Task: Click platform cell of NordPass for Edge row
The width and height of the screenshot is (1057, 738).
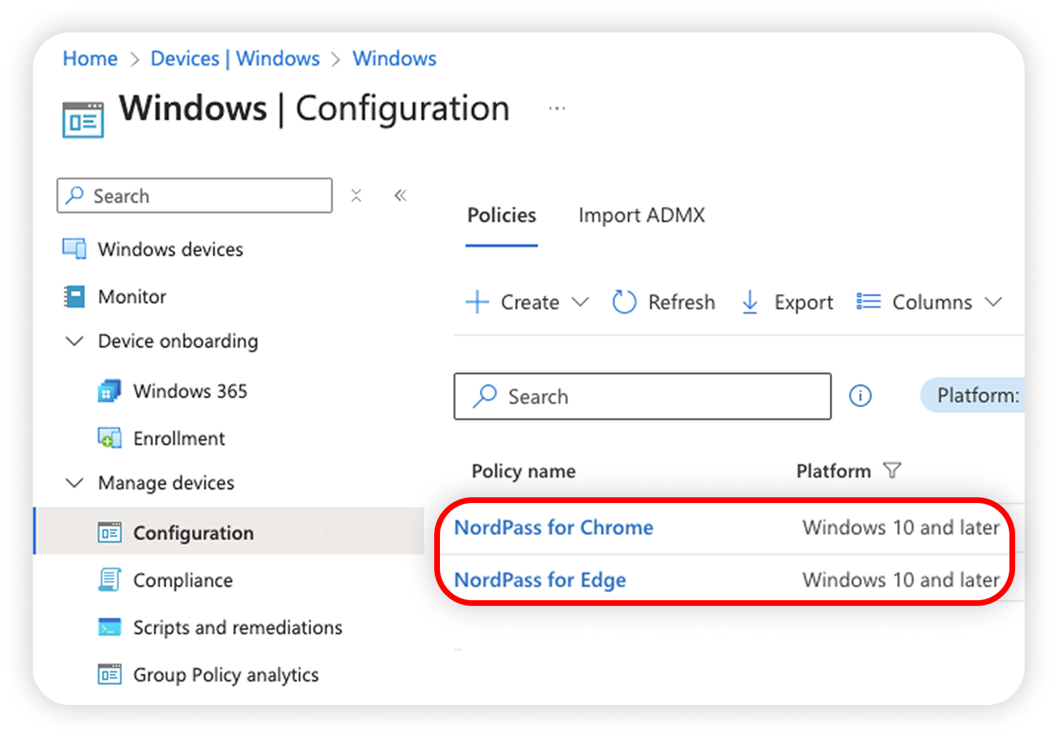Action: click(900, 580)
